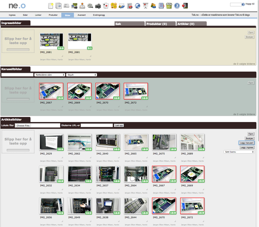Screen dimensions: 259x227
Task: Click the joystick games icon
Action: [x=82, y=6]
